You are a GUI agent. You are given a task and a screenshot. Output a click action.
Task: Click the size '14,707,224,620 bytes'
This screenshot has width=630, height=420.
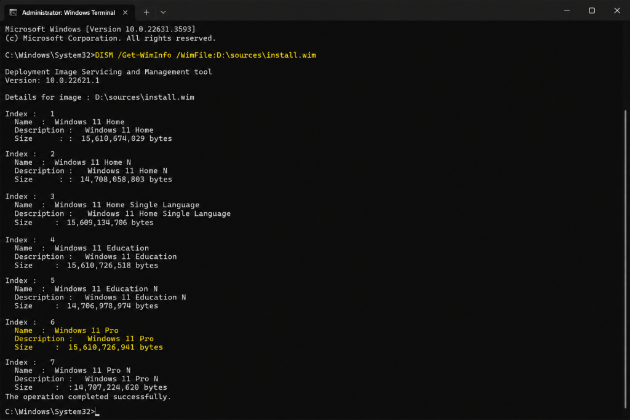click(x=121, y=387)
